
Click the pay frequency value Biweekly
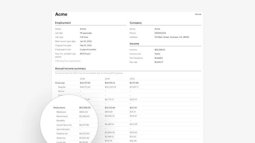[158, 58]
